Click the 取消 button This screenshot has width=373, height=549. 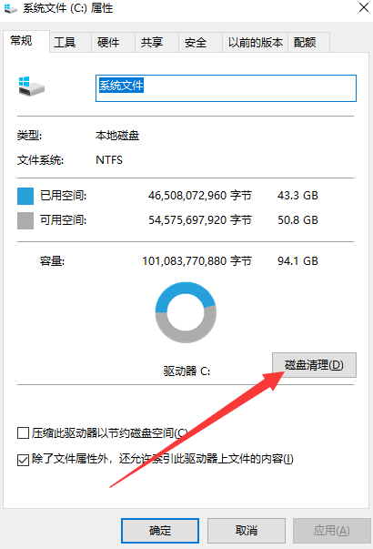pos(247,531)
